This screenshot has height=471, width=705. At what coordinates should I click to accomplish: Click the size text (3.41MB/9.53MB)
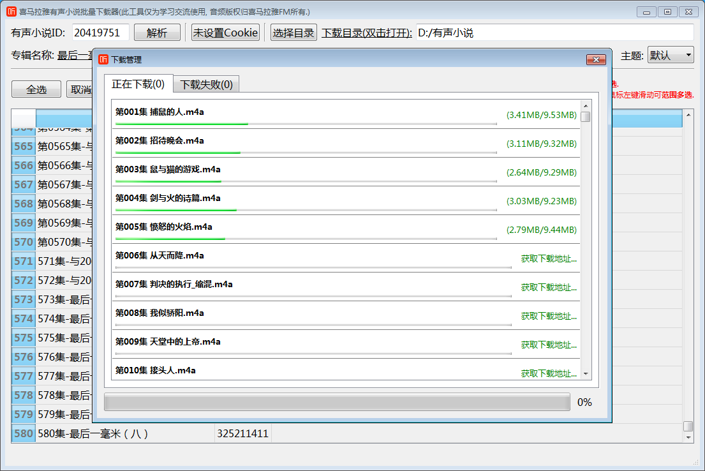click(541, 115)
